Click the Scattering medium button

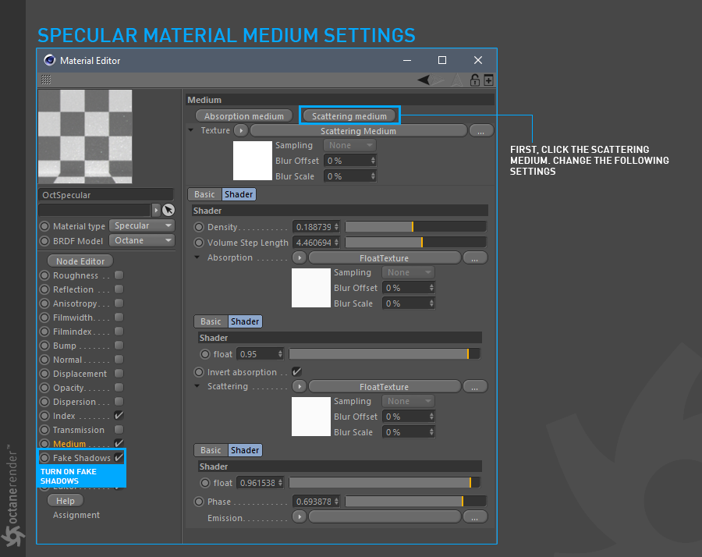(x=349, y=116)
